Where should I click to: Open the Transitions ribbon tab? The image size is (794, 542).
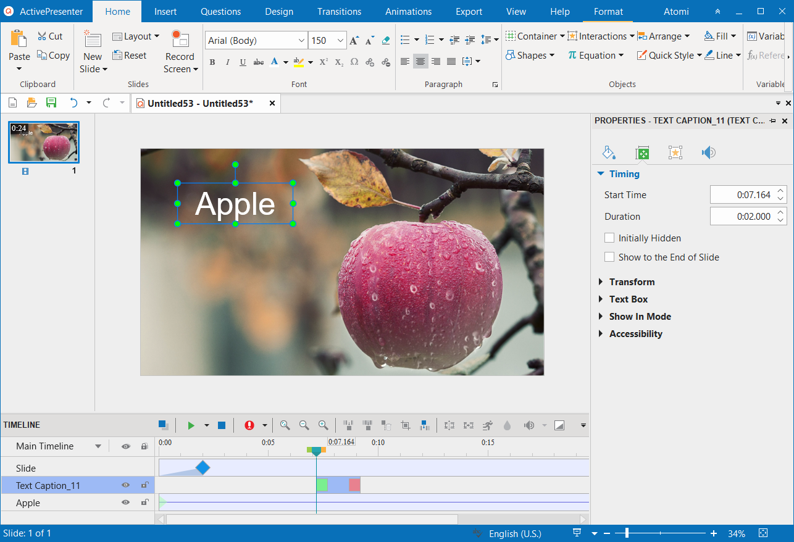coord(339,12)
